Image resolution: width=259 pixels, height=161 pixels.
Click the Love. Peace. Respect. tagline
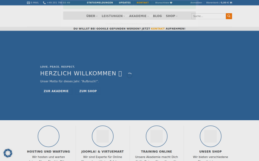pyautogui.click(x=57, y=67)
